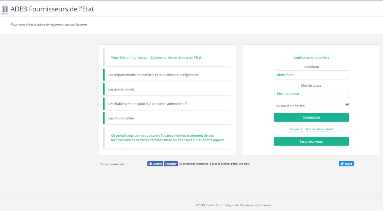This screenshot has height=211, width=383.
Task: Click the Ce portail vous permet paragraph
Action: click(x=168, y=138)
